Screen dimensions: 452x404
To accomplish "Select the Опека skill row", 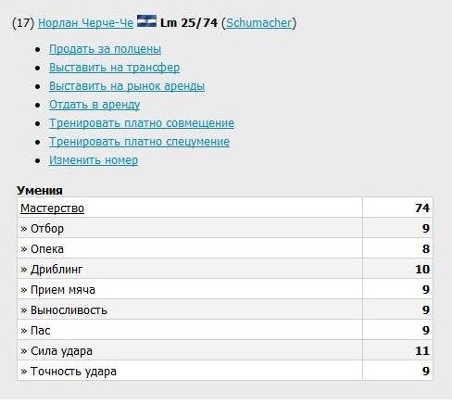I will 225,248.
